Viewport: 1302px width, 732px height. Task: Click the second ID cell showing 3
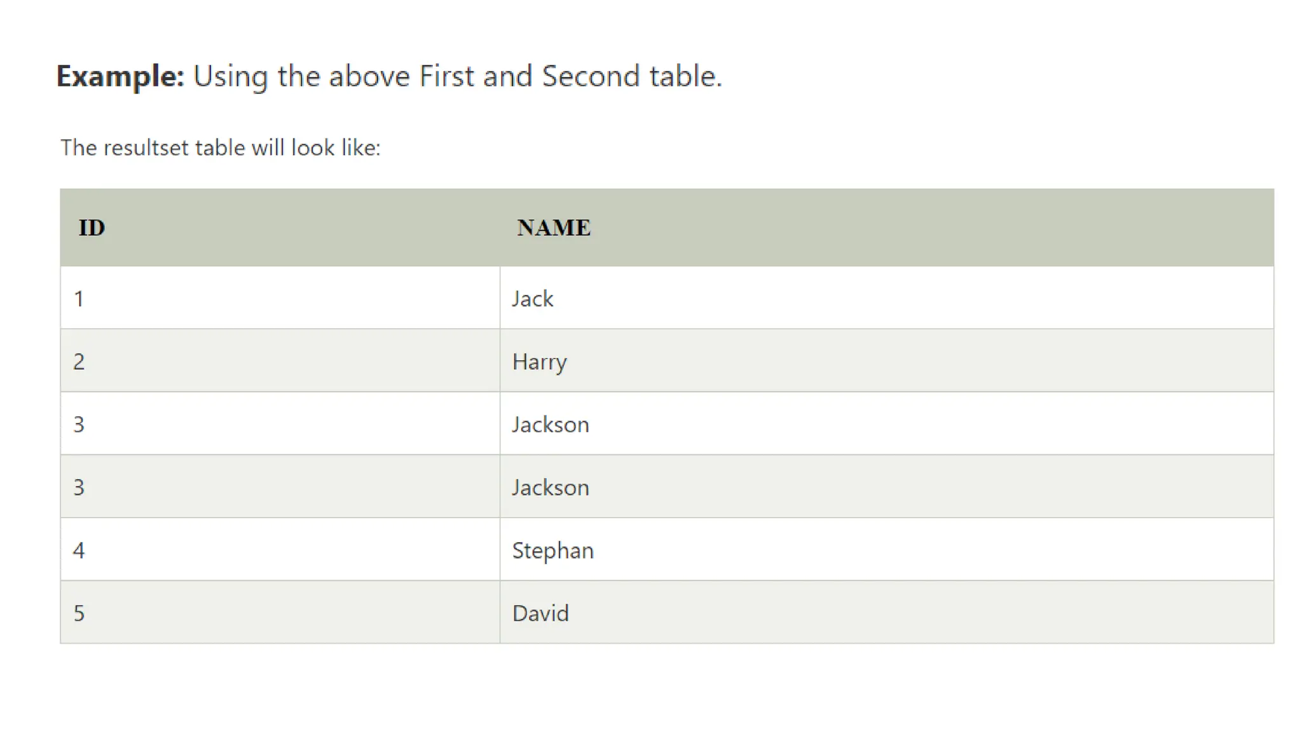coord(79,487)
